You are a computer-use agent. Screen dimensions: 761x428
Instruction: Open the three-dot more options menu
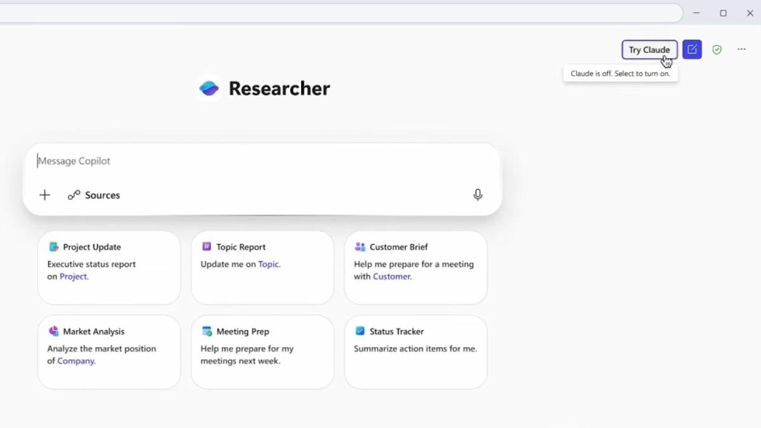coord(741,49)
